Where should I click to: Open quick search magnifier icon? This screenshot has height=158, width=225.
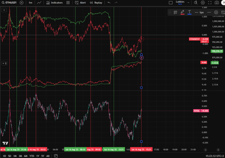[196, 3]
